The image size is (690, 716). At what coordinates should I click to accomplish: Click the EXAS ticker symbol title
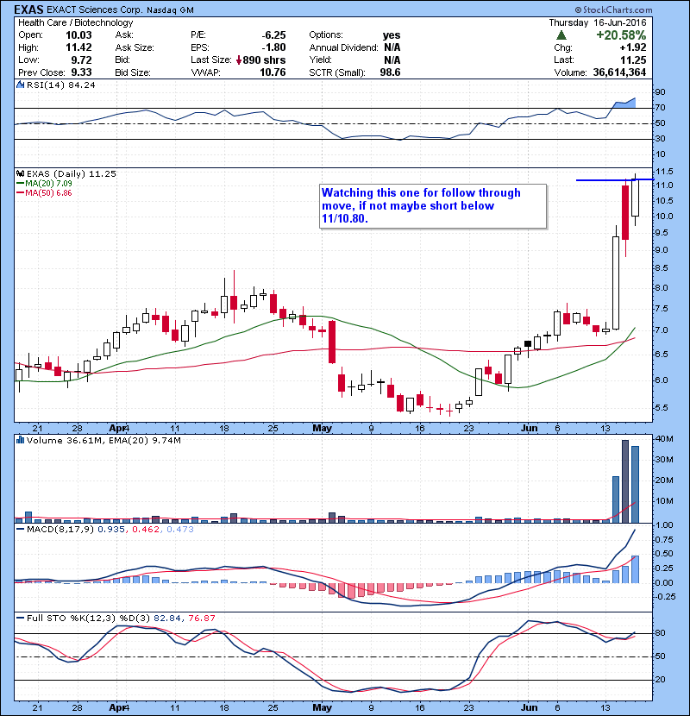28,9
